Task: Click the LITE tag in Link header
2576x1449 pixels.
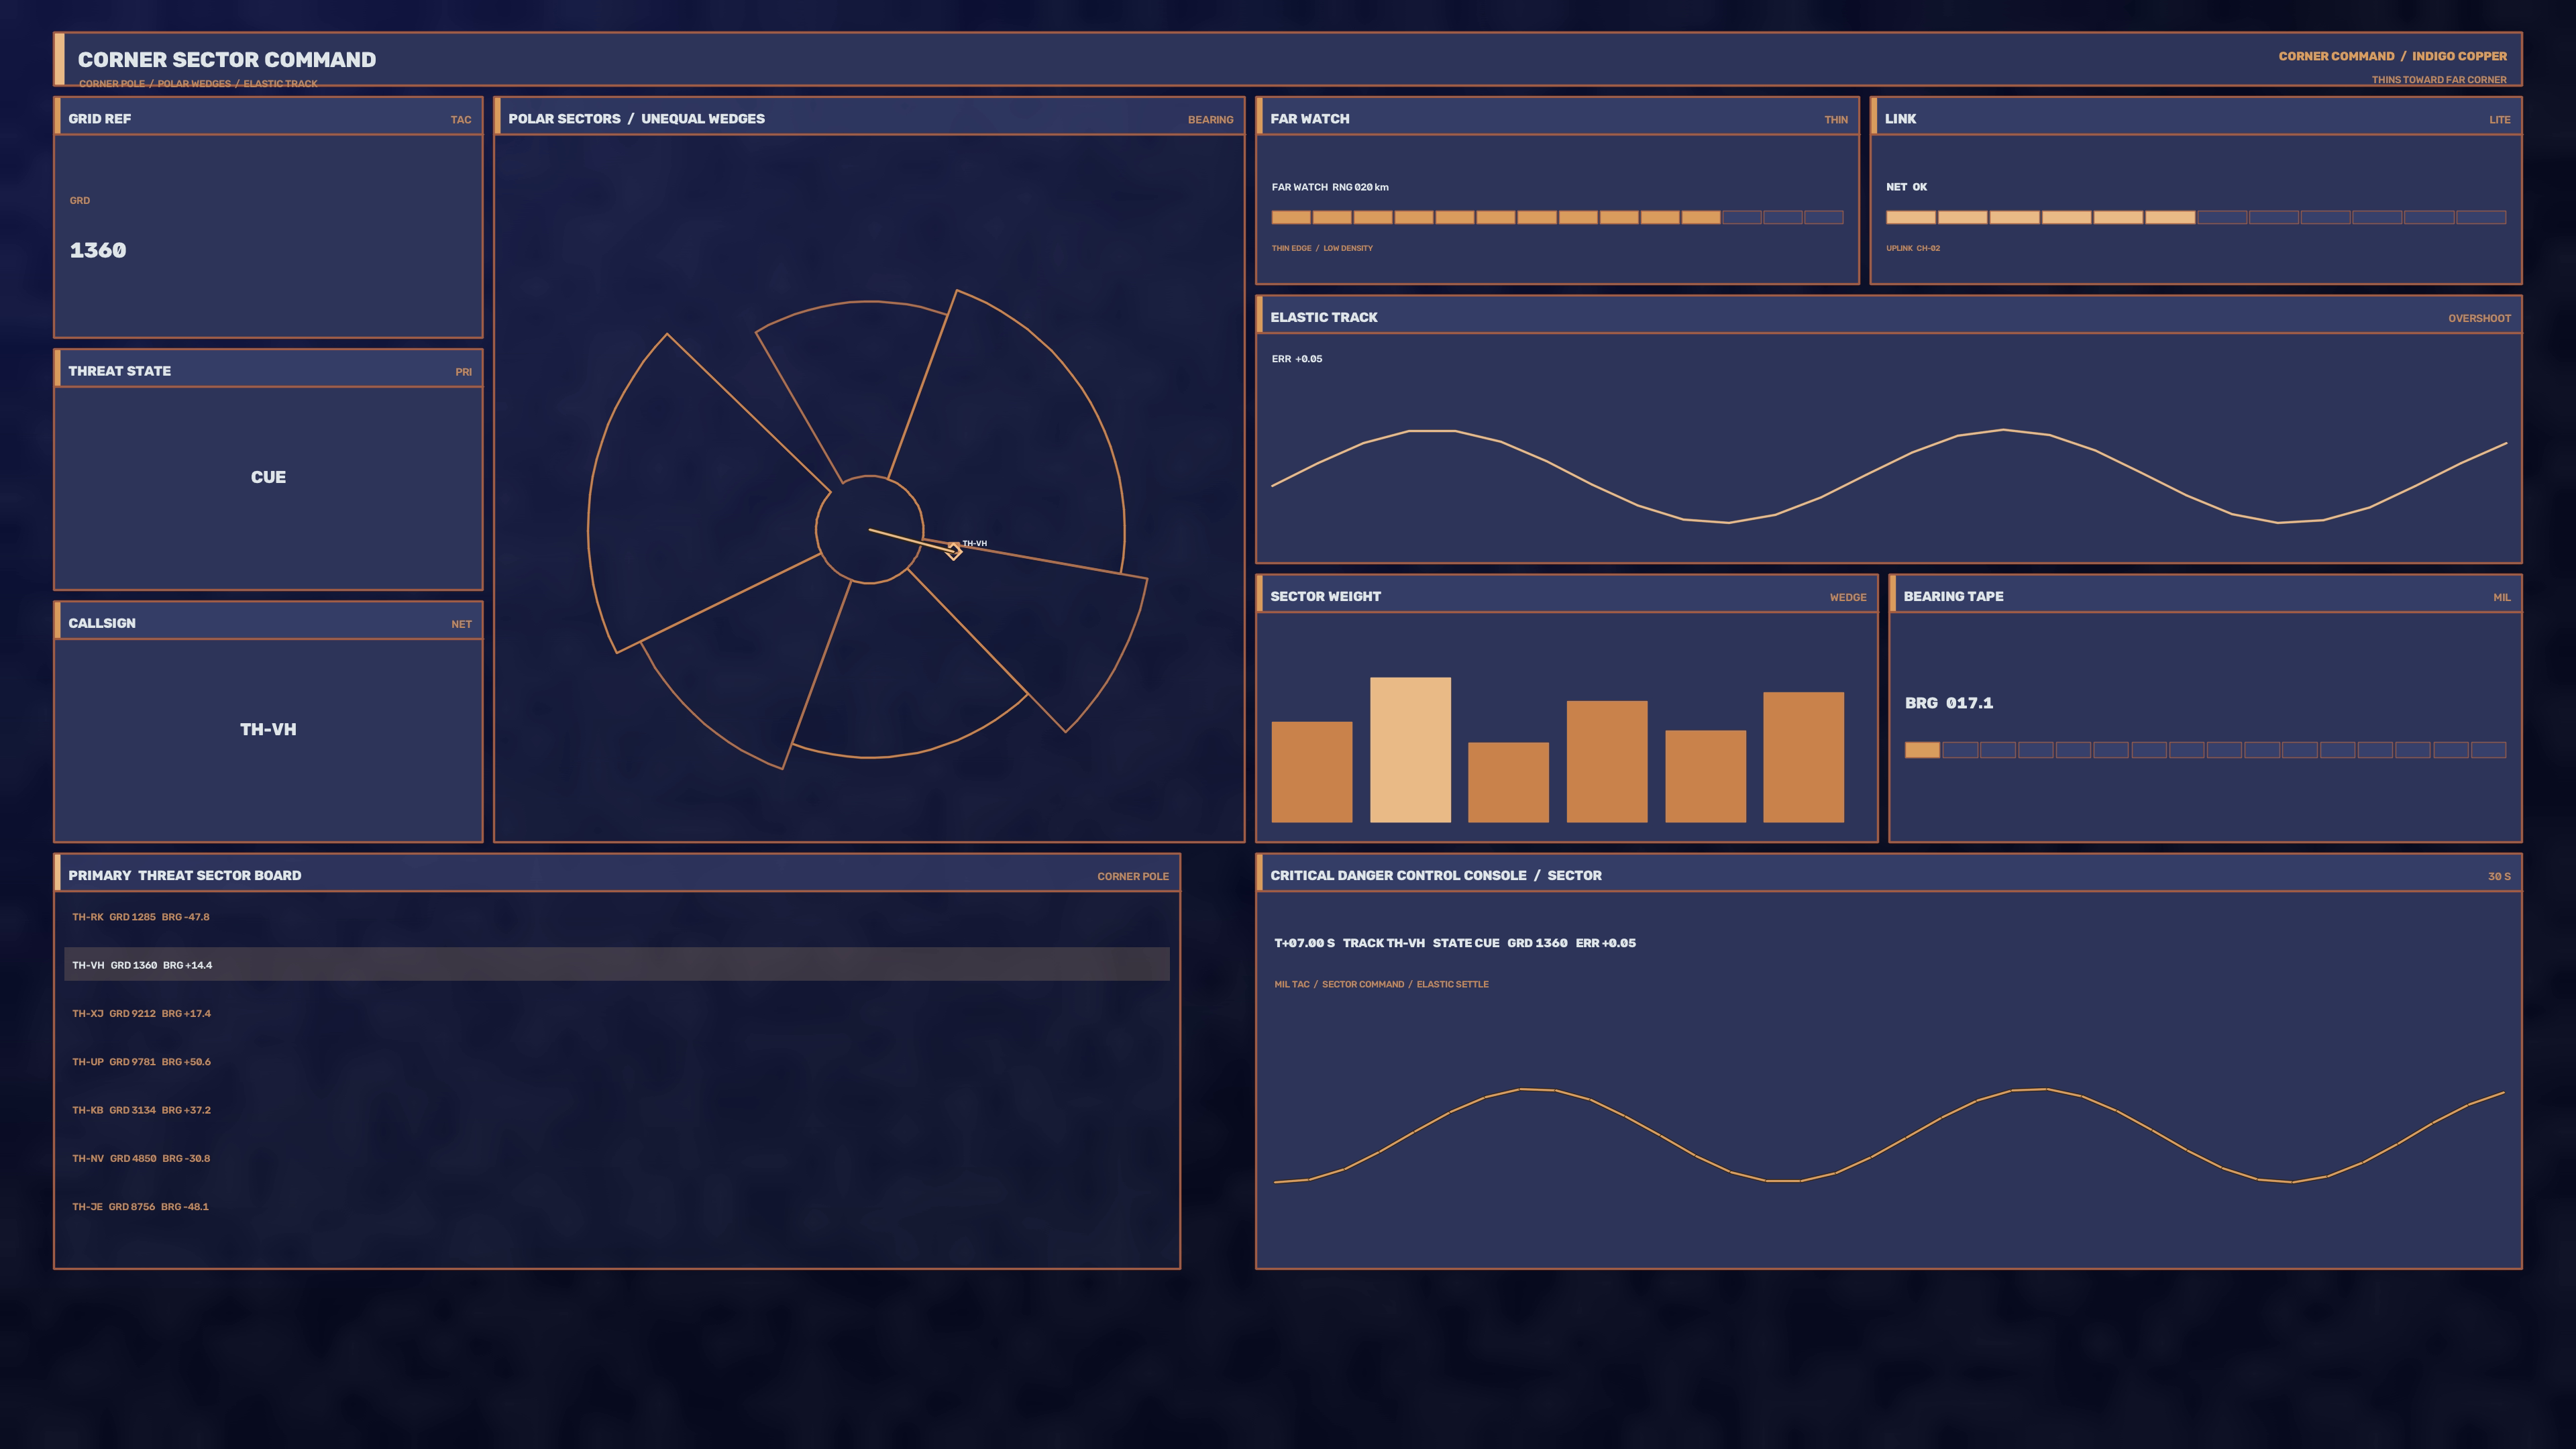Action: (2500, 120)
